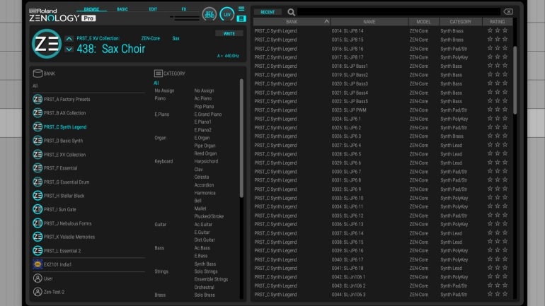Screen dimensions: 545x306
Task: Click the WRITE button
Action: 229,34
